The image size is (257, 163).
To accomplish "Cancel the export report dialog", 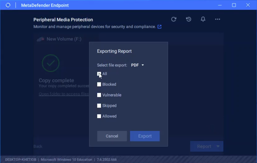I will coord(112,136).
